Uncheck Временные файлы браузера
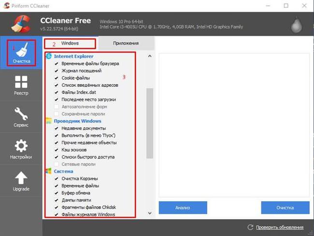This screenshot has height=236, width=314. (57, 64)
